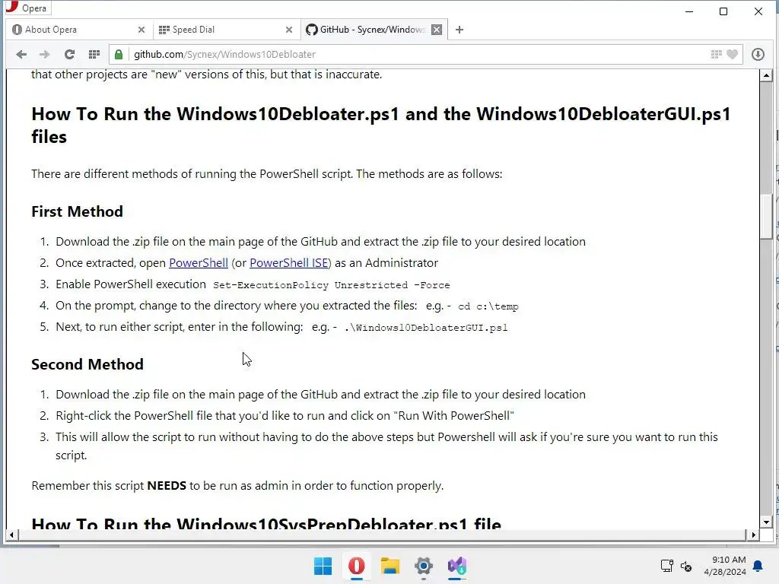The width and height of the screenshot is (779, 584).
Task: Reload the GitHub page
Action: (x=69, y=55)
